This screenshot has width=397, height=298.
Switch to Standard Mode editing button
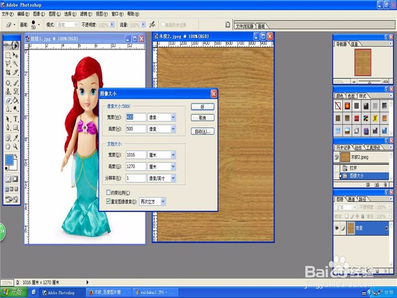tap(8, 179)
